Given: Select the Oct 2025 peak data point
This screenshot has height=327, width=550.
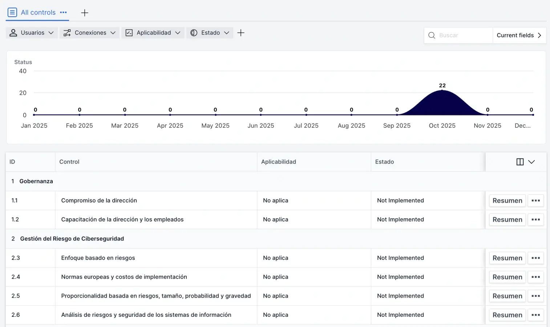Looking at the screenshot, I should point(442,90).
